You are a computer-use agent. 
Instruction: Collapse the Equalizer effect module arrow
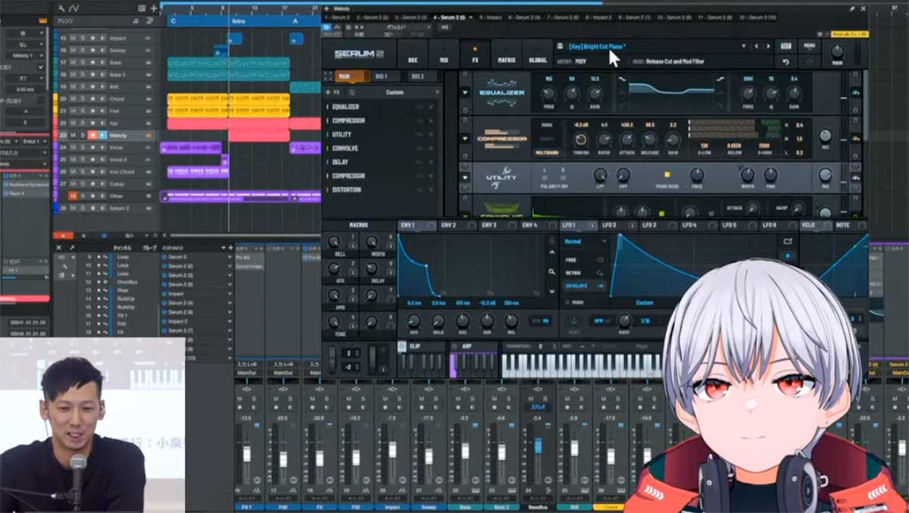coord(465,92)
